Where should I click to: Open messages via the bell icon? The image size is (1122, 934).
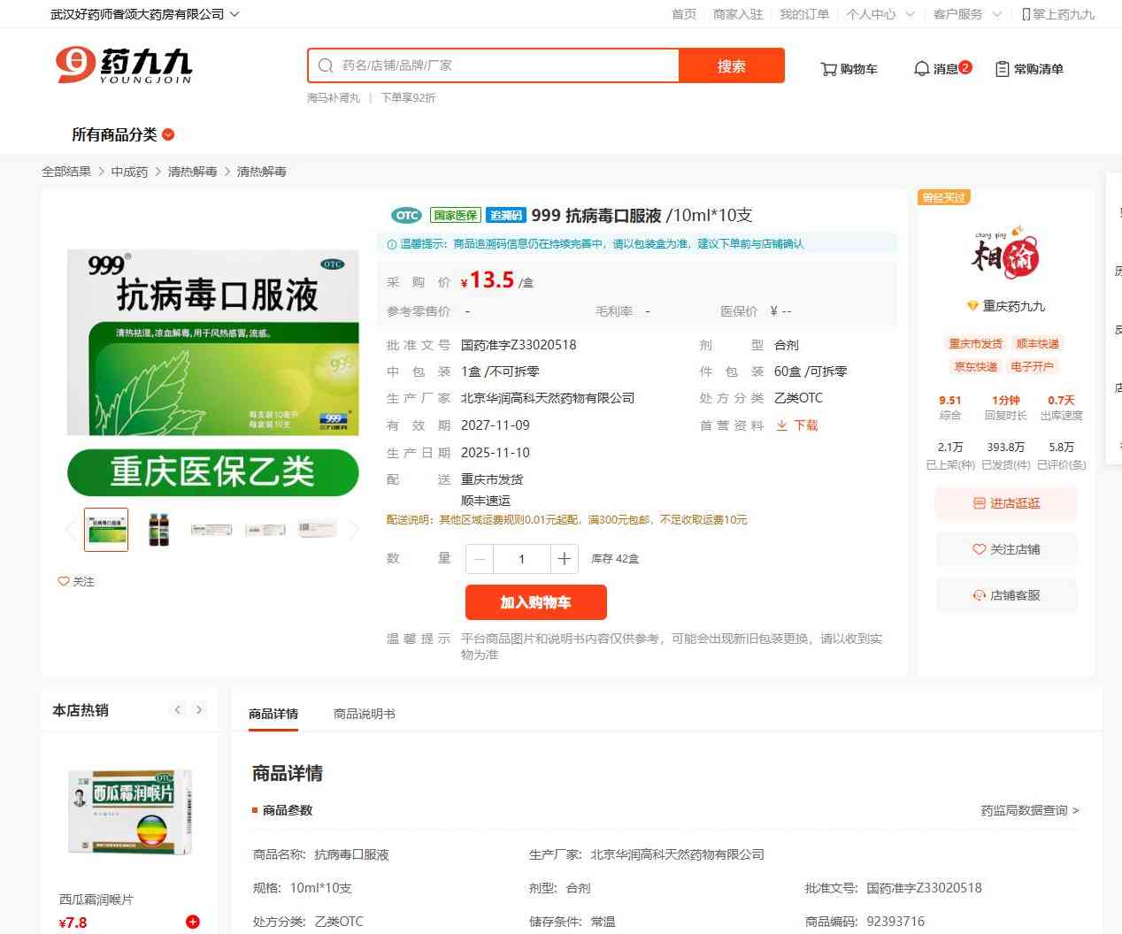(921, 68)
